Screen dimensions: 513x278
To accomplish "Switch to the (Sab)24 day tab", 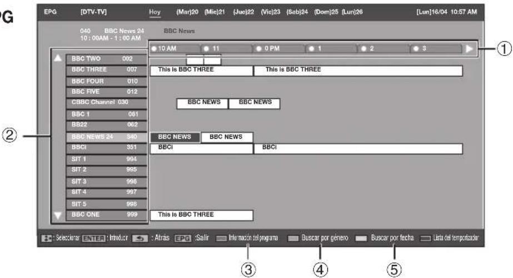I will point(297,12).
